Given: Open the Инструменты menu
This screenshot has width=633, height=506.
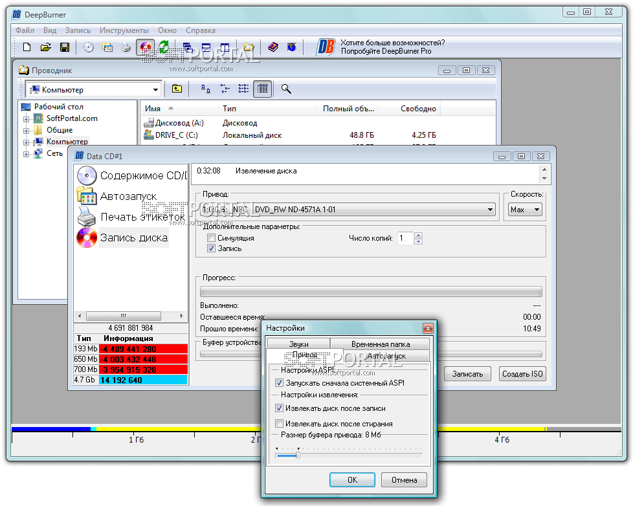Looking at the screenshot, I should [124, 30].
